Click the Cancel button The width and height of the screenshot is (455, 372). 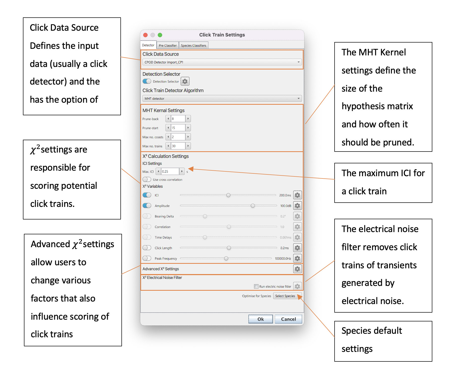point(288,319)
